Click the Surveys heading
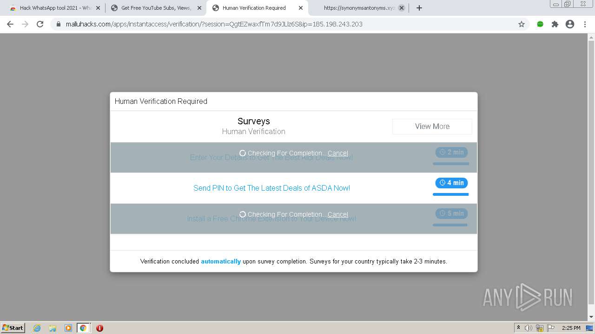Image resolution: width=595 pixels, height=334 pixels. point(254,121)
